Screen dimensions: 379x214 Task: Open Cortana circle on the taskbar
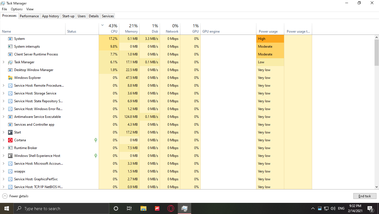click(116, 208)
